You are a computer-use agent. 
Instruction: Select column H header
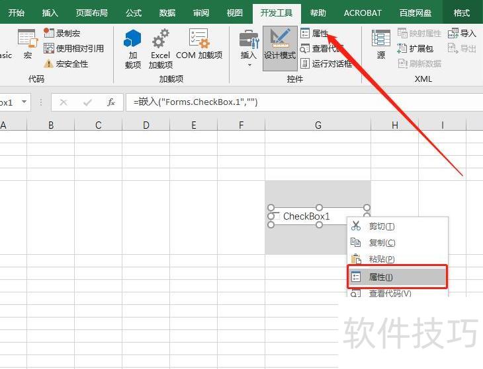tap(394, 125)
